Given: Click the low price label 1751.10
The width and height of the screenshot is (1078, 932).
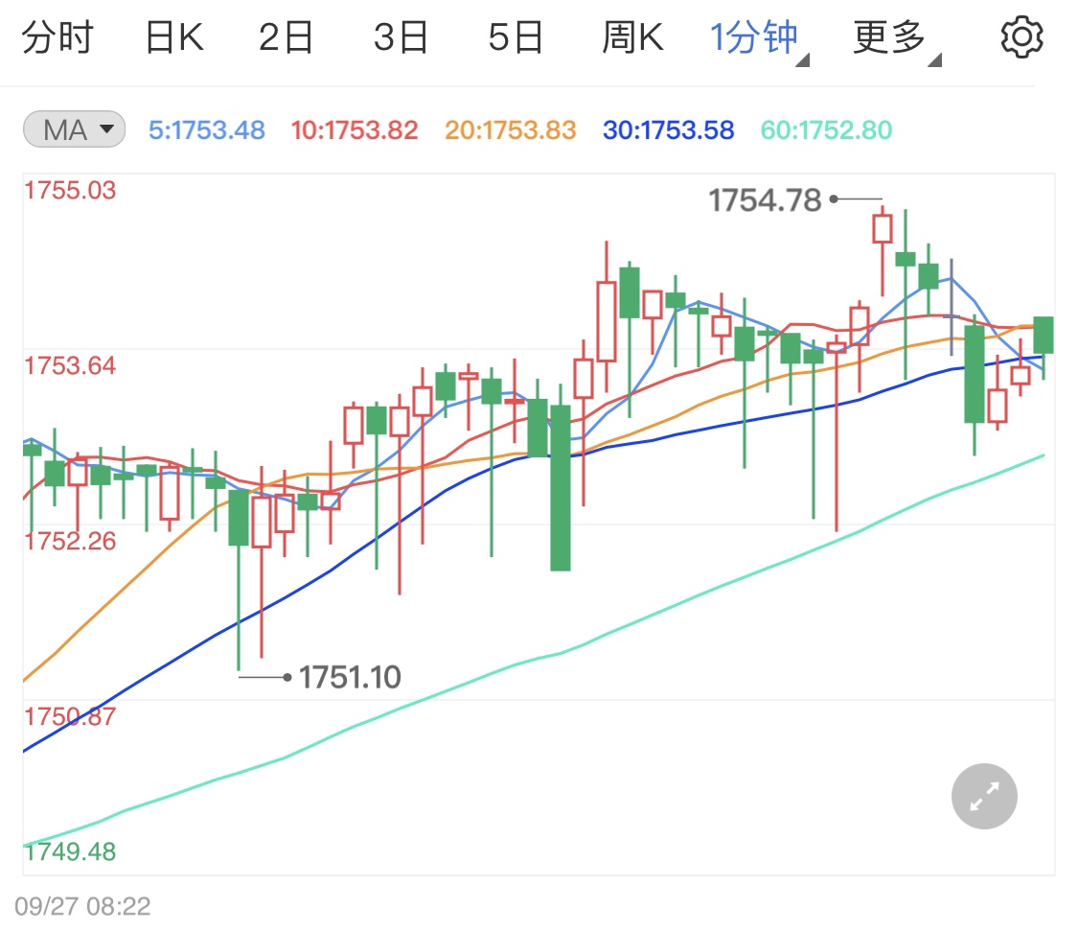Looking at the screenshot, I should [x=350, y=678].
